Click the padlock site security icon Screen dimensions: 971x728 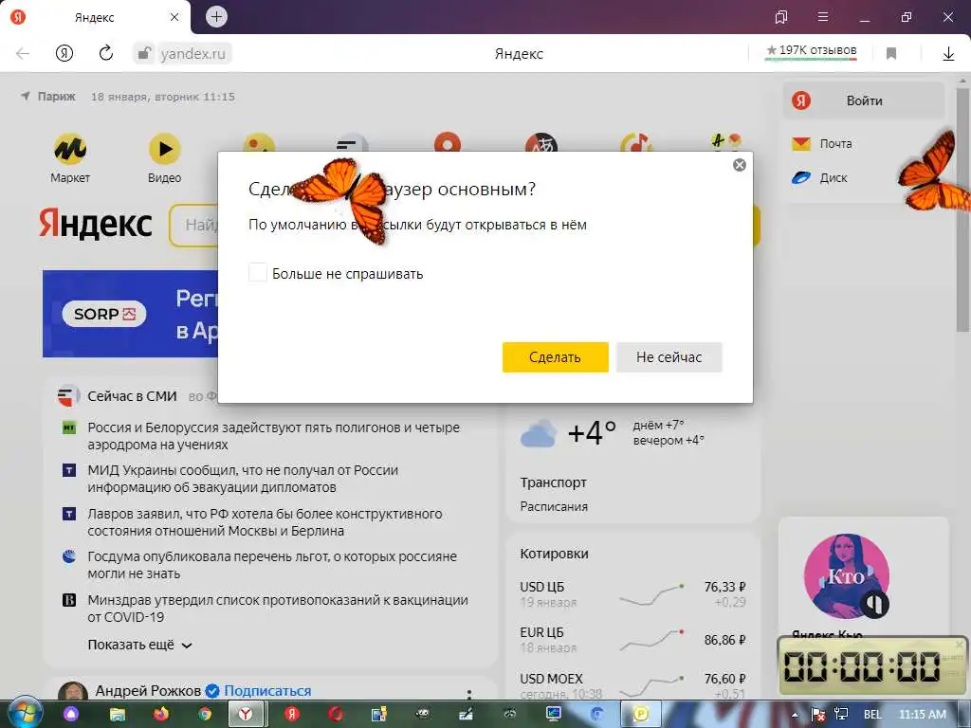click(144, 53)
